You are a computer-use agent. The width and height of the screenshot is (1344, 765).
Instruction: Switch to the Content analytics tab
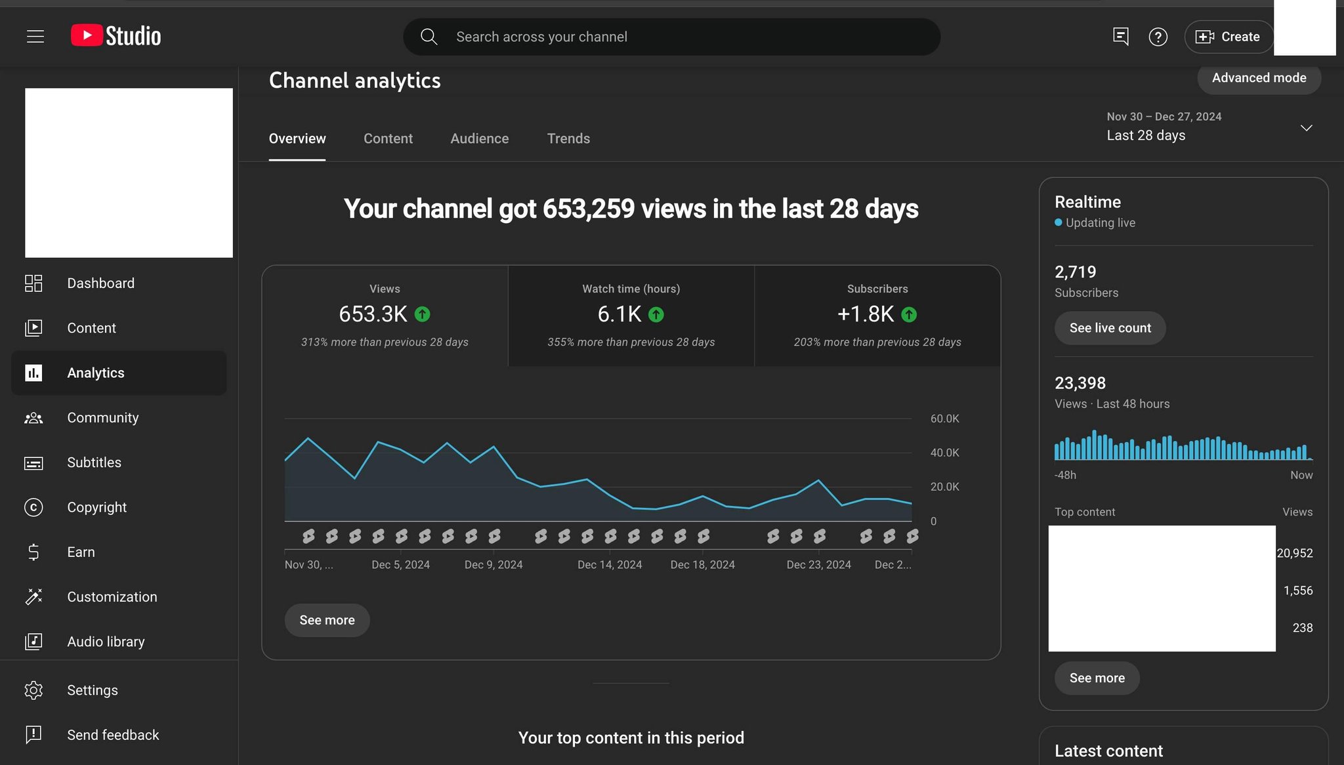point(388,138)
